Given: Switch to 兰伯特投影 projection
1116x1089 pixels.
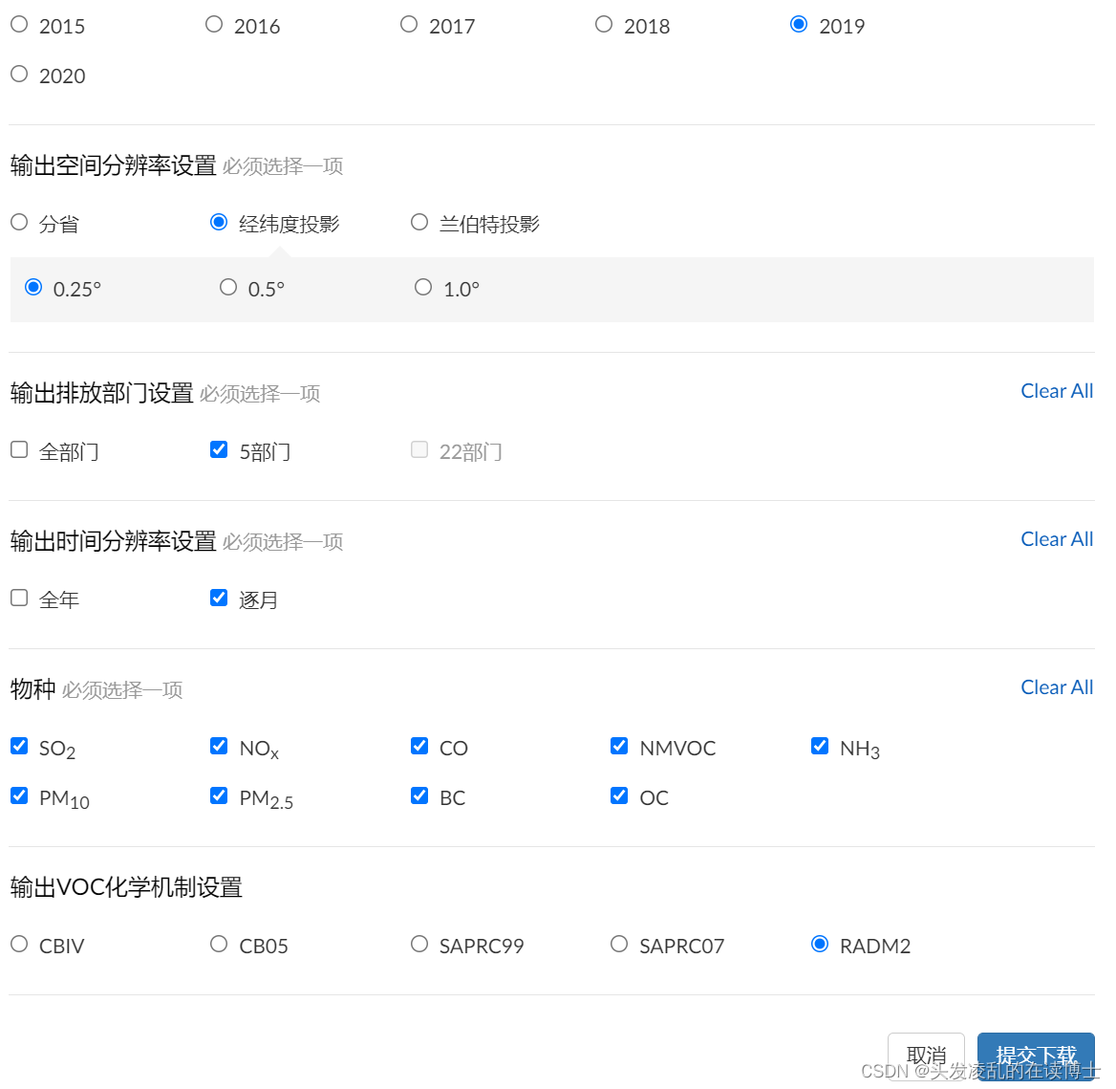Looking at the screenshot, I should pyautogui.click(x=418, y=221).
